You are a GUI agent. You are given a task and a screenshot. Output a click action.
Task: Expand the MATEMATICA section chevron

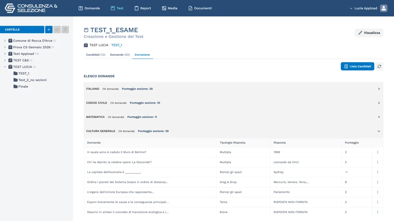click(379, 117)
